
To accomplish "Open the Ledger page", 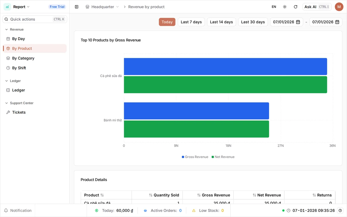I will [35, 90].
